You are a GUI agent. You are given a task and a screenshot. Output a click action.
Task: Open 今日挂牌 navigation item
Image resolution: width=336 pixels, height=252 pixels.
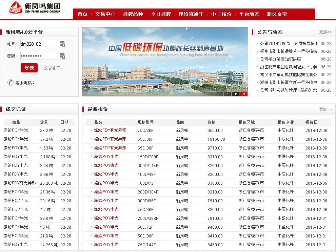coord(161,14)
